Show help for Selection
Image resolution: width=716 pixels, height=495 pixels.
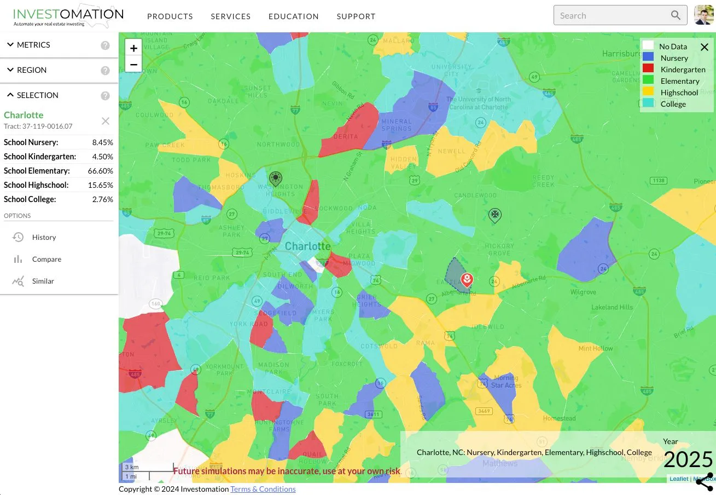(106, 96)
